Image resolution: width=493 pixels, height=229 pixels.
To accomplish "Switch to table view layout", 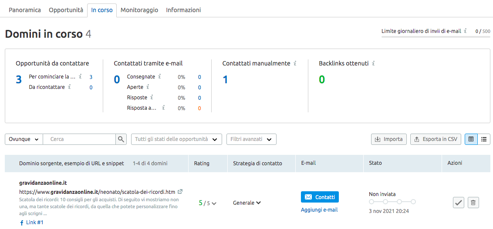I will point(471,139).
